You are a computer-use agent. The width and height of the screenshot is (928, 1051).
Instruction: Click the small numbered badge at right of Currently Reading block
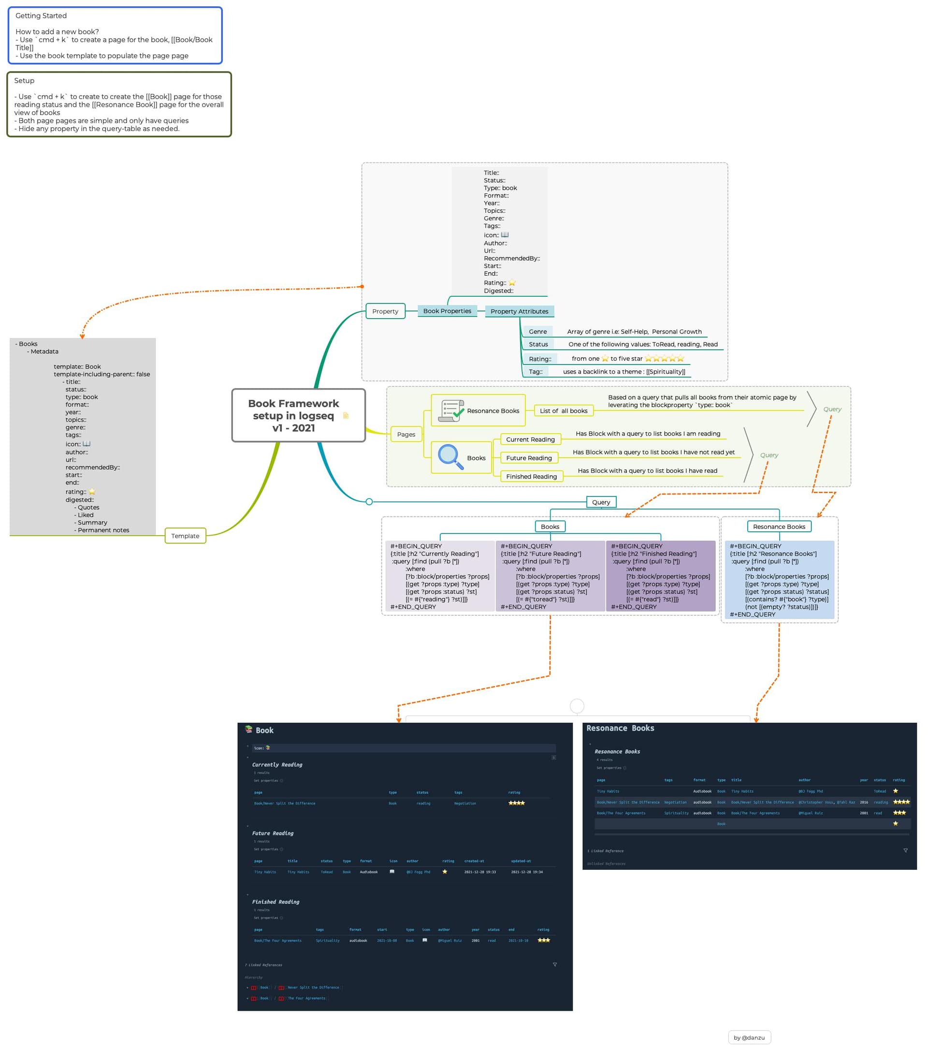(554, 758)
